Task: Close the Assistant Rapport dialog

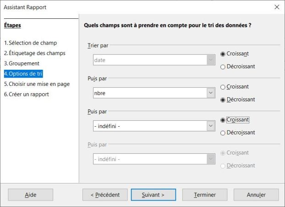Action: [x=276, y=7]
